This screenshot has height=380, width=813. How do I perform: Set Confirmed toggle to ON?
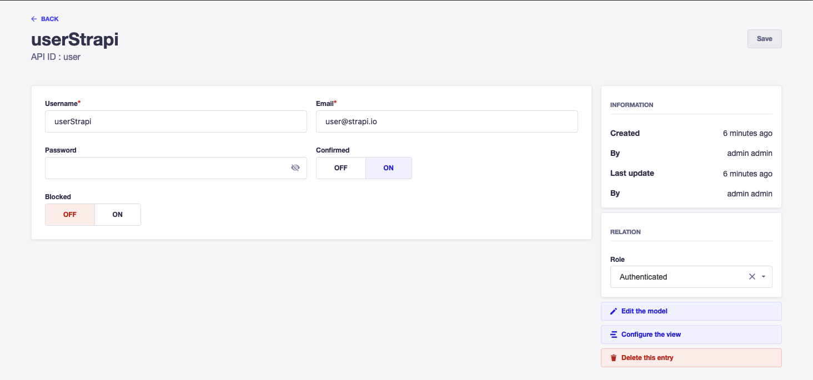389,168
